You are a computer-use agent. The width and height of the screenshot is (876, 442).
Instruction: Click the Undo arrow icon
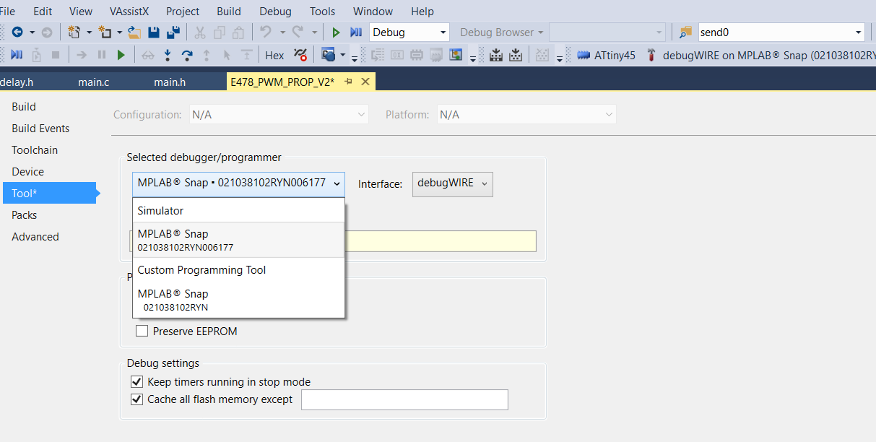point(266,32)
